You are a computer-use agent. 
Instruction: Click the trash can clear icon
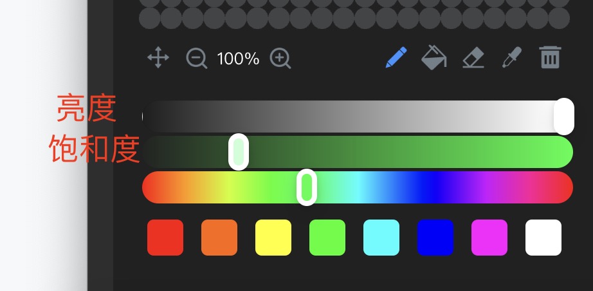tap(551, 57)
